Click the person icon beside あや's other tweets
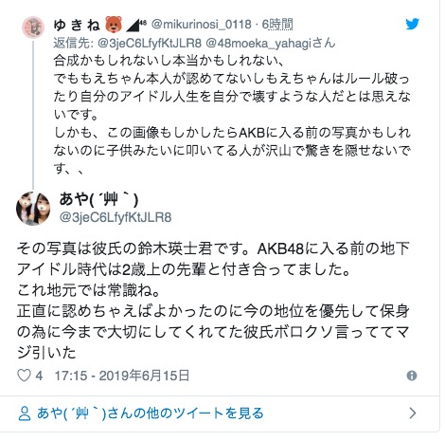This screenshot has height=441, width=445. 25,413
